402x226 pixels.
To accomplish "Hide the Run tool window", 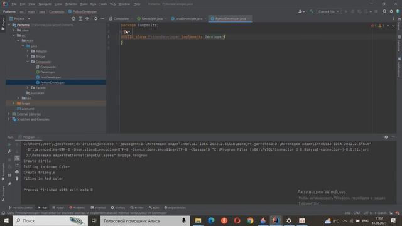I will tap(393, 137).
